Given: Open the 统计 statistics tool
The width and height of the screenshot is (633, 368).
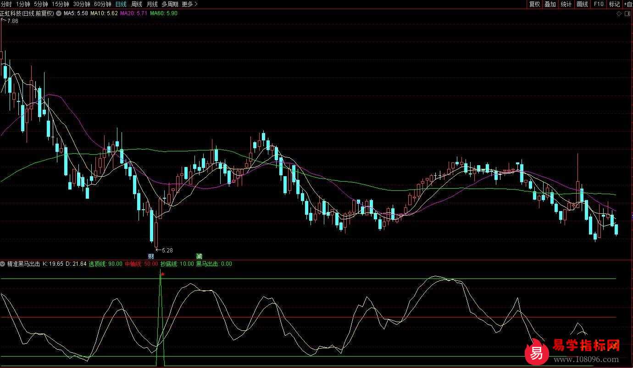Looking at the screenshot, I should (x=566, y=4).
